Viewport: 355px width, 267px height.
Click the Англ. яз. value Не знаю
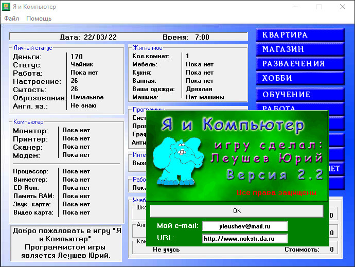(83, 105)
